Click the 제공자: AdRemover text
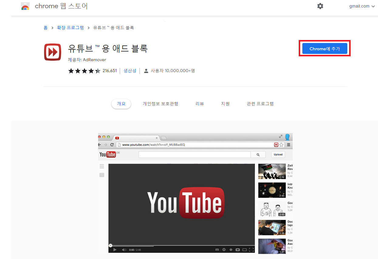Image resolution: width=378 pixels, height=259 pixels. (87, 60)
